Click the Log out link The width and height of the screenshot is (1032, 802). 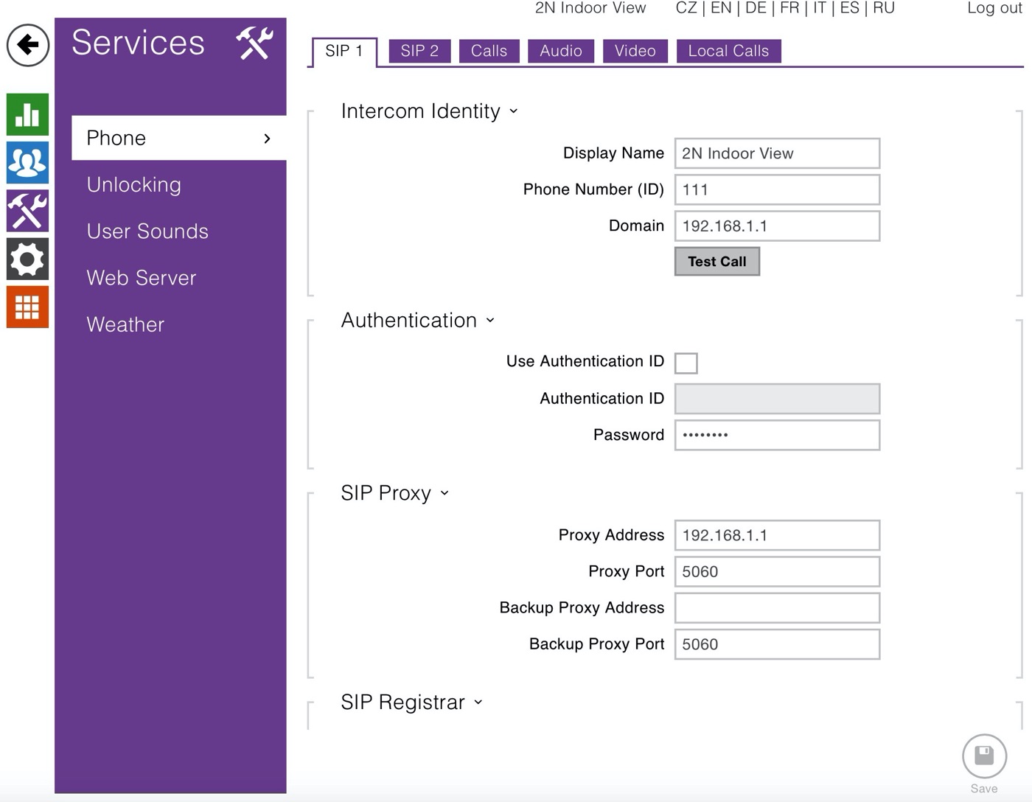tap(994, 8)
